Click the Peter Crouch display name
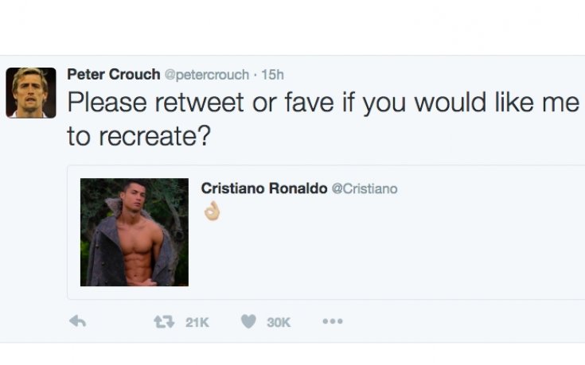The width and height of the screenshot is (585, 365). click(113, 74)
